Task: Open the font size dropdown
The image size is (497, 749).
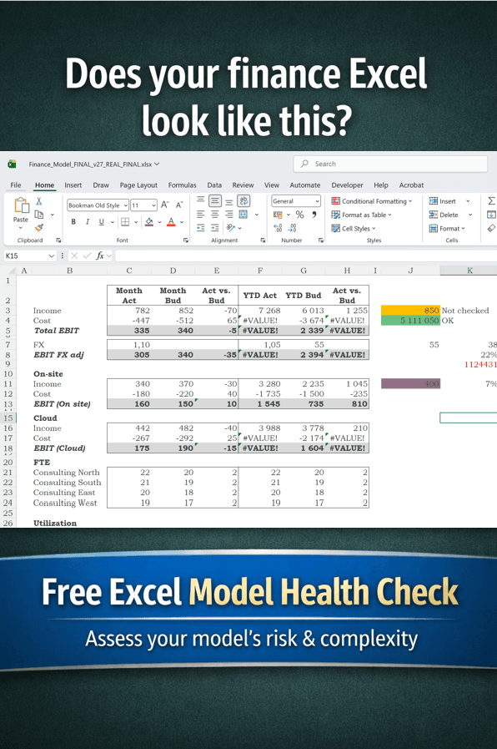Action: [x=153, y=205]
